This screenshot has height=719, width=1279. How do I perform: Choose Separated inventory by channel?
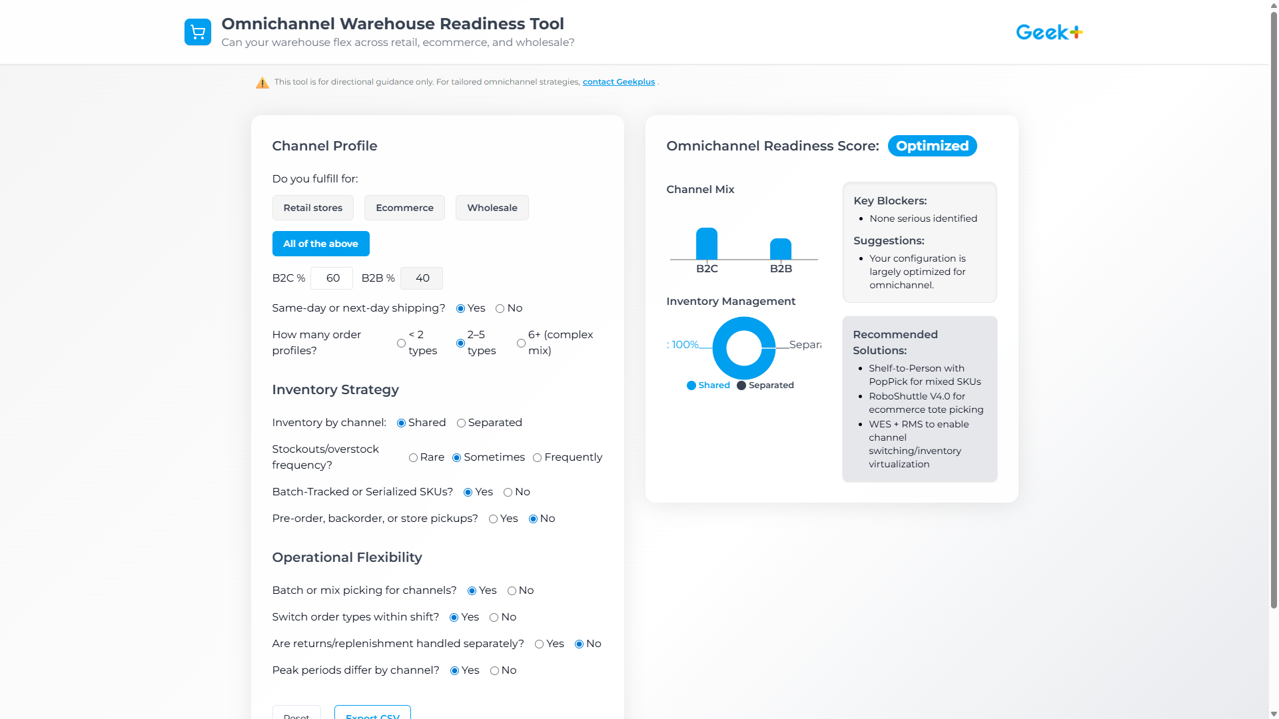click(462, 423)
